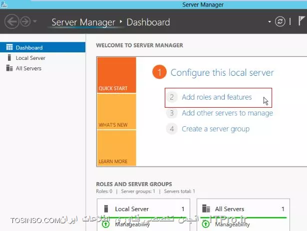
Task: Click the ROLES AND SERVER GROUPS heading
Action: coord(134,184)
